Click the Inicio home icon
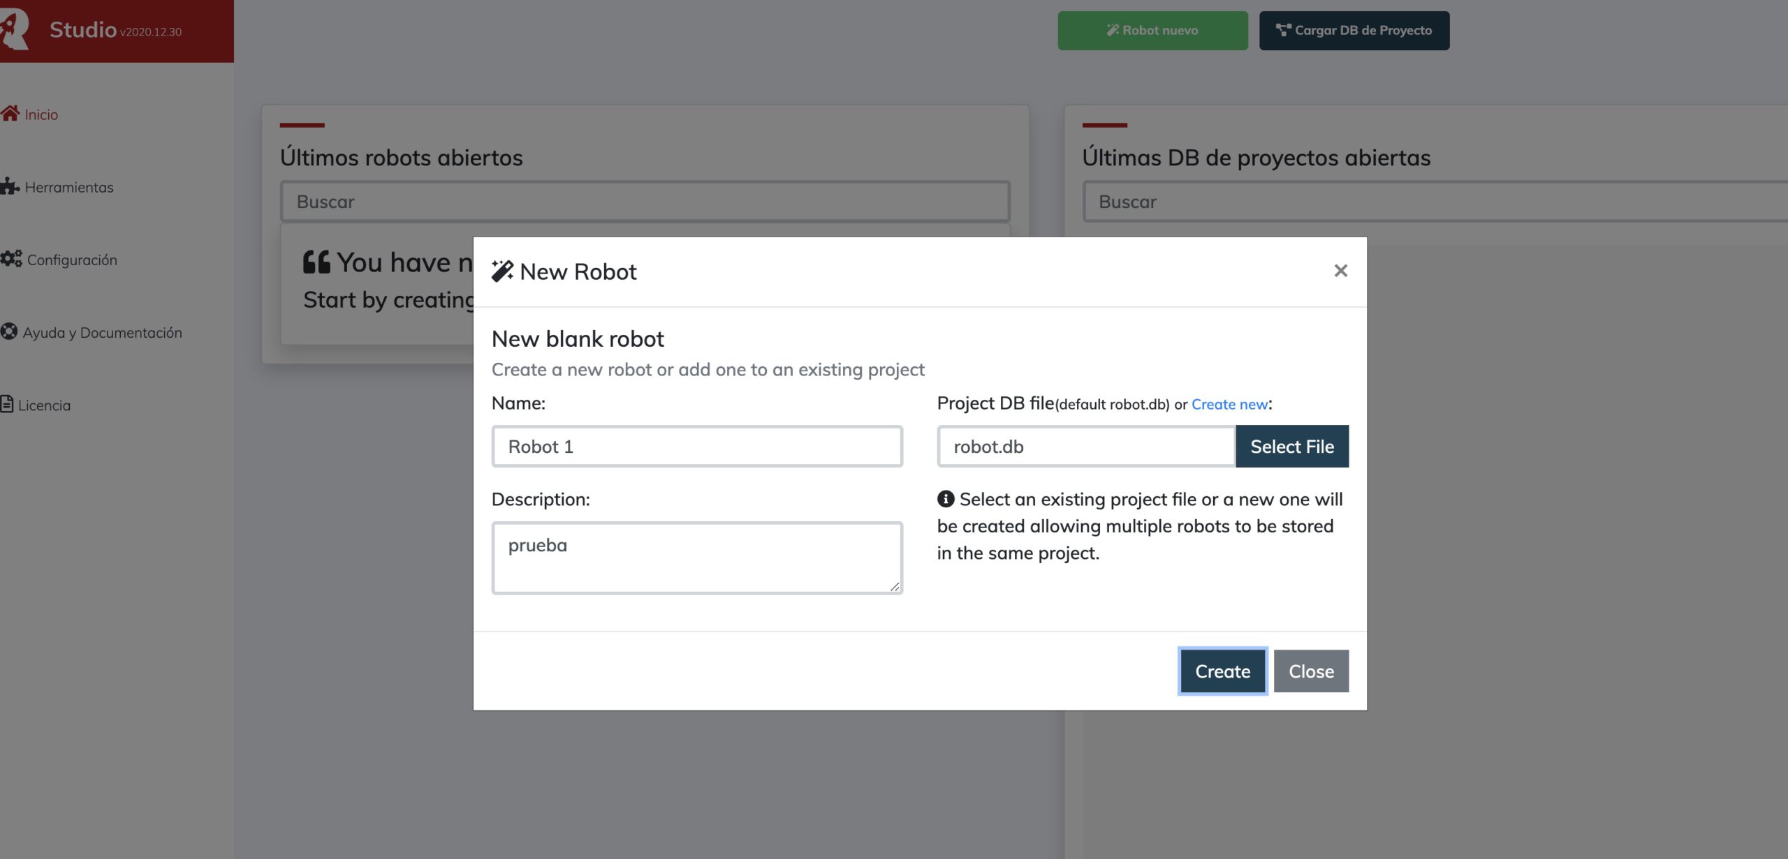 [x=10, y=114]
